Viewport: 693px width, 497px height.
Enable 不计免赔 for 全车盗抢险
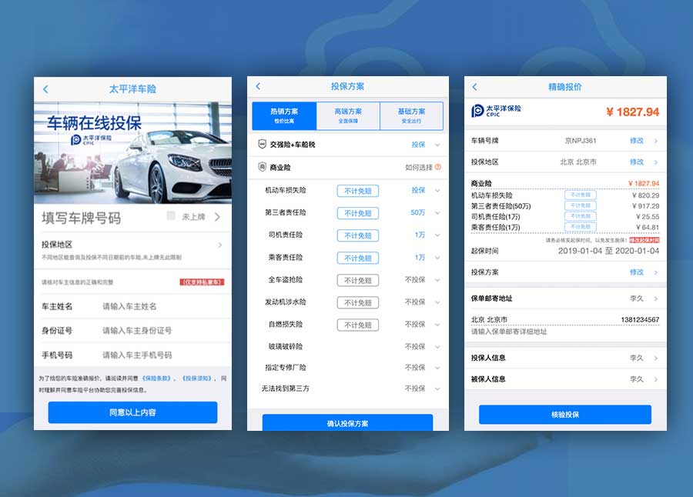(357, 281)
